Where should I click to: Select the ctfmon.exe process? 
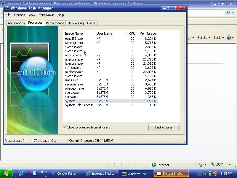111,68
